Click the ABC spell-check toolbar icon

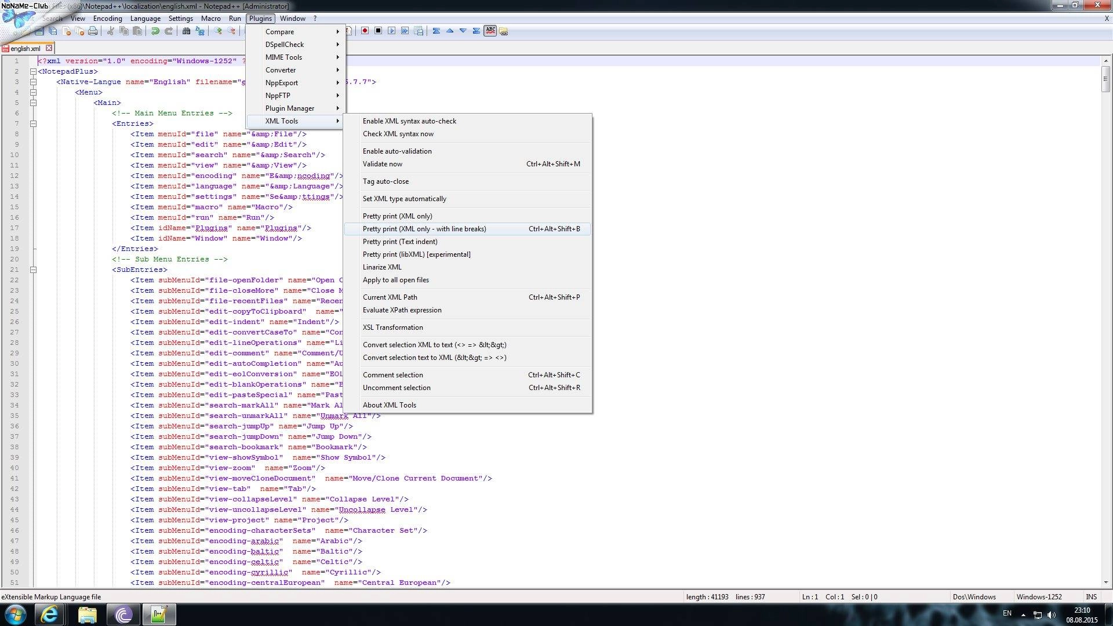490,31
